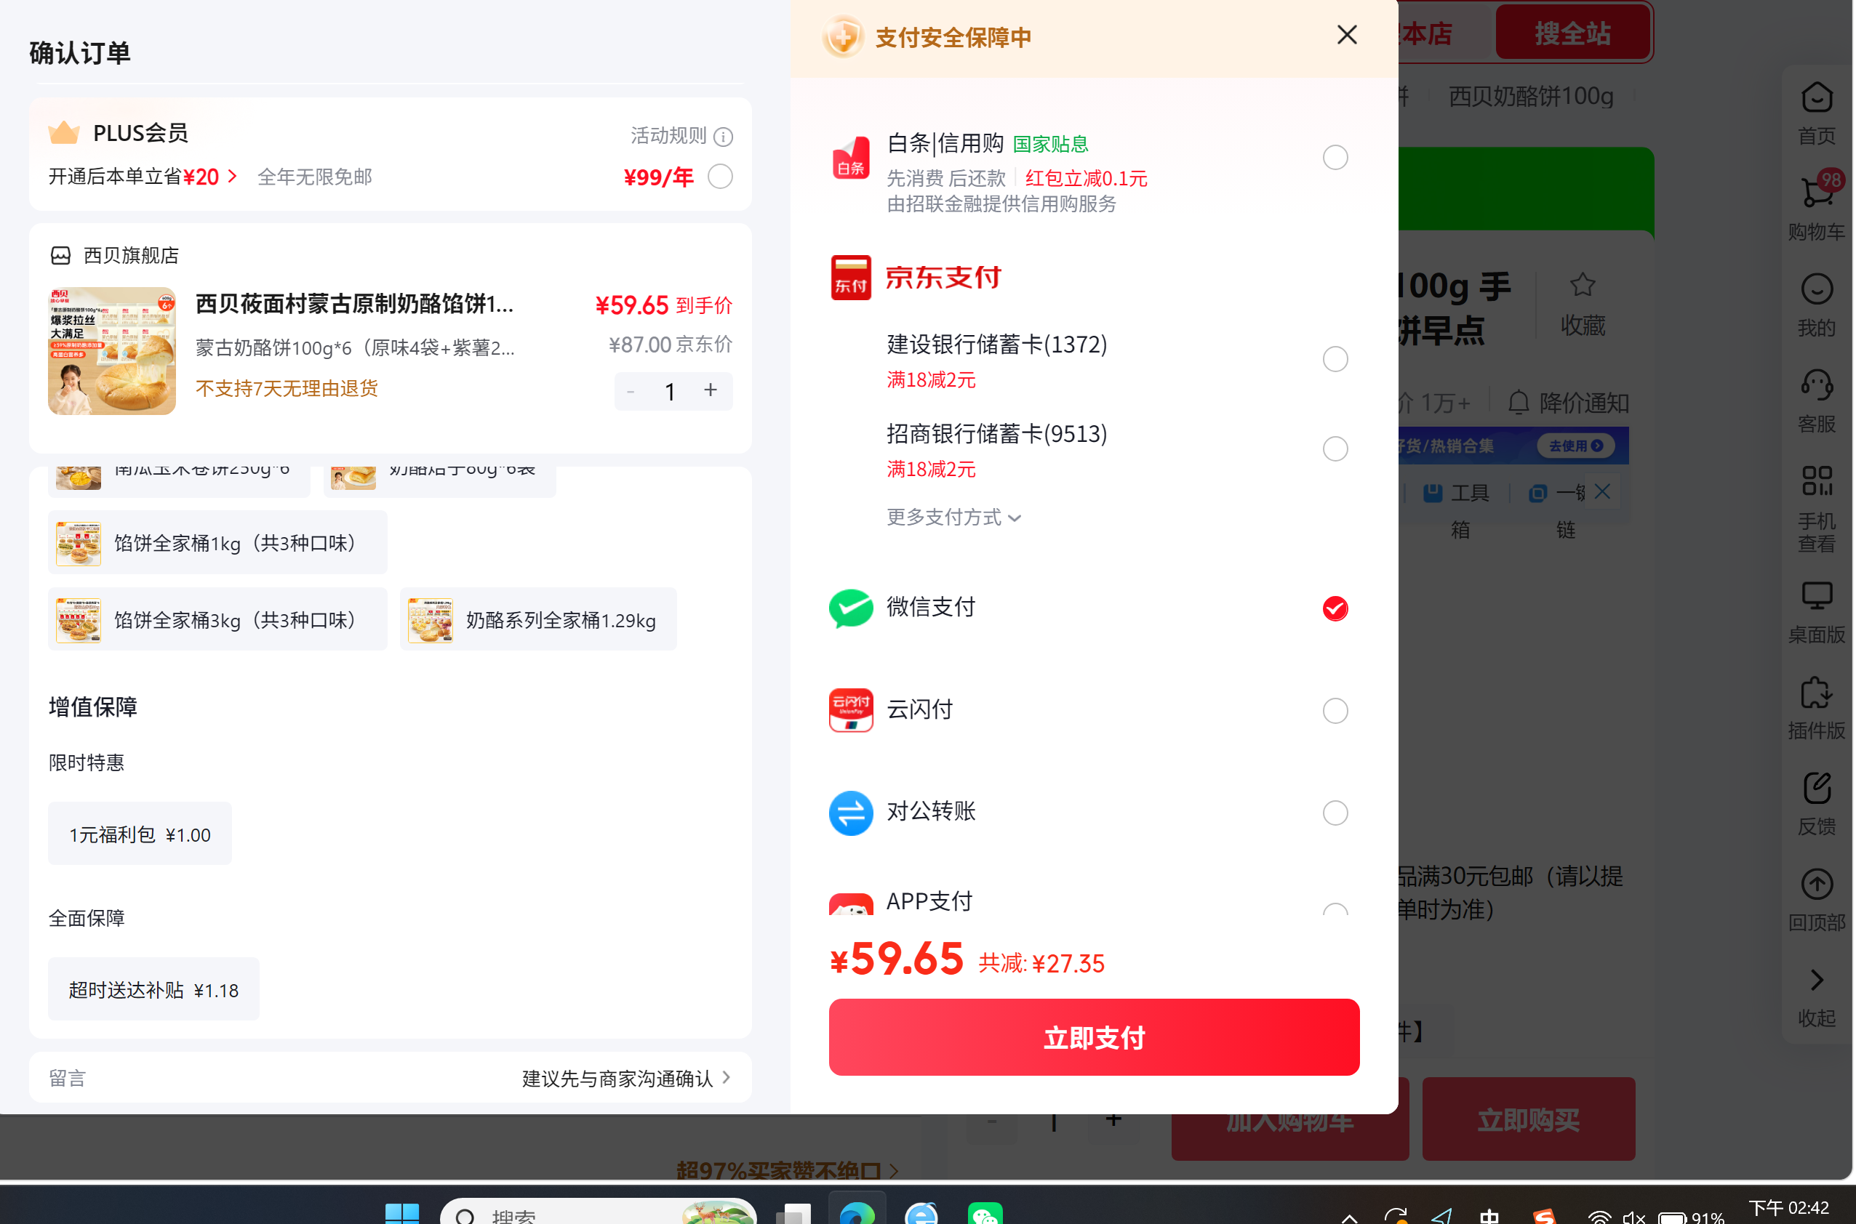Select 招商银行储蓄卡(9513) radio button

coord(1335,449)
